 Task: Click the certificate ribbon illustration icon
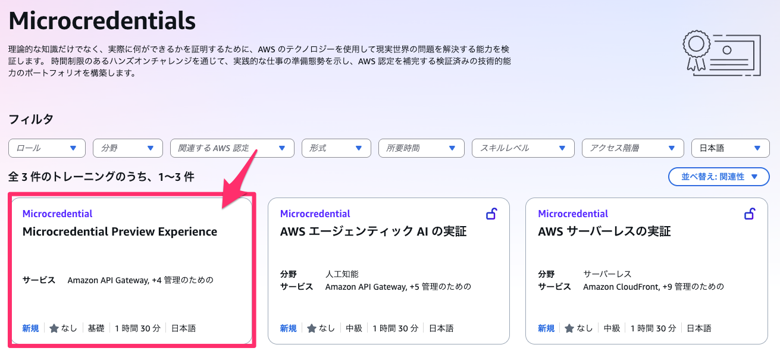pyautogui.click(x=722, y=53)
